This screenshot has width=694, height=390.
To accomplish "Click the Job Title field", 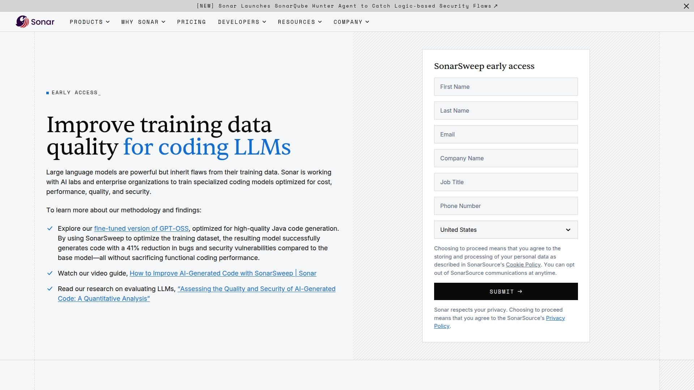I will (x=506, y=182).
